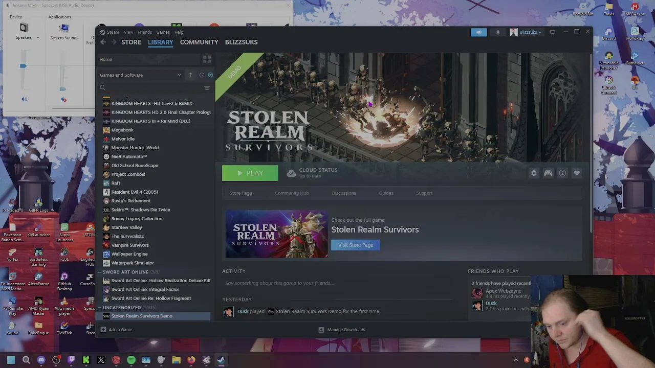
Task: Sort library list with the up arrow
Action: (190, 75)
